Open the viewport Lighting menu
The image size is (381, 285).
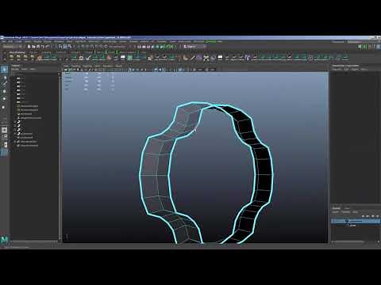click(x=87, y=66)
